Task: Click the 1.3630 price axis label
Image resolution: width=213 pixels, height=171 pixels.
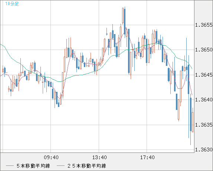Action: pyautogui.click(x=204, y=150)
